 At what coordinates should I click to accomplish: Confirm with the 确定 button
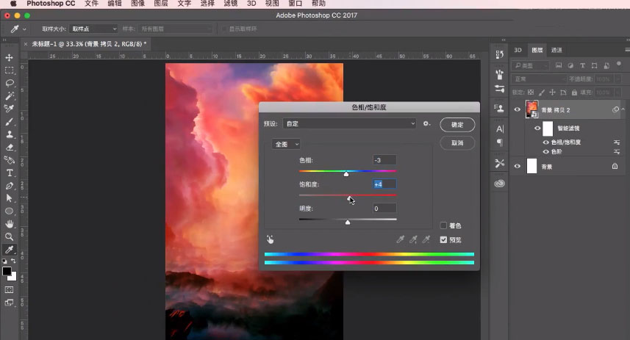(x=457, y=124)
